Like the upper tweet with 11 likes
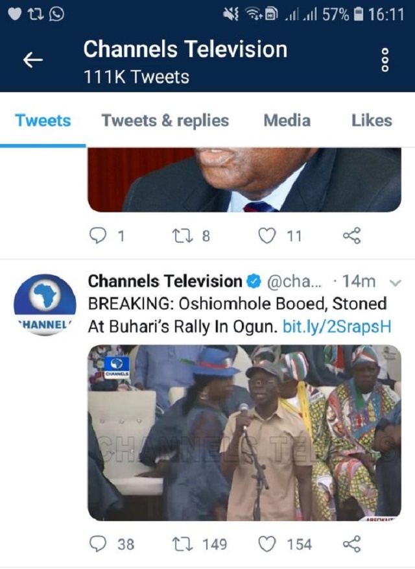 267,236
